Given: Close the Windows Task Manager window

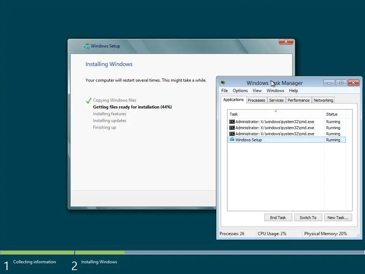Looking at the screenshot, I should point(353,83).
